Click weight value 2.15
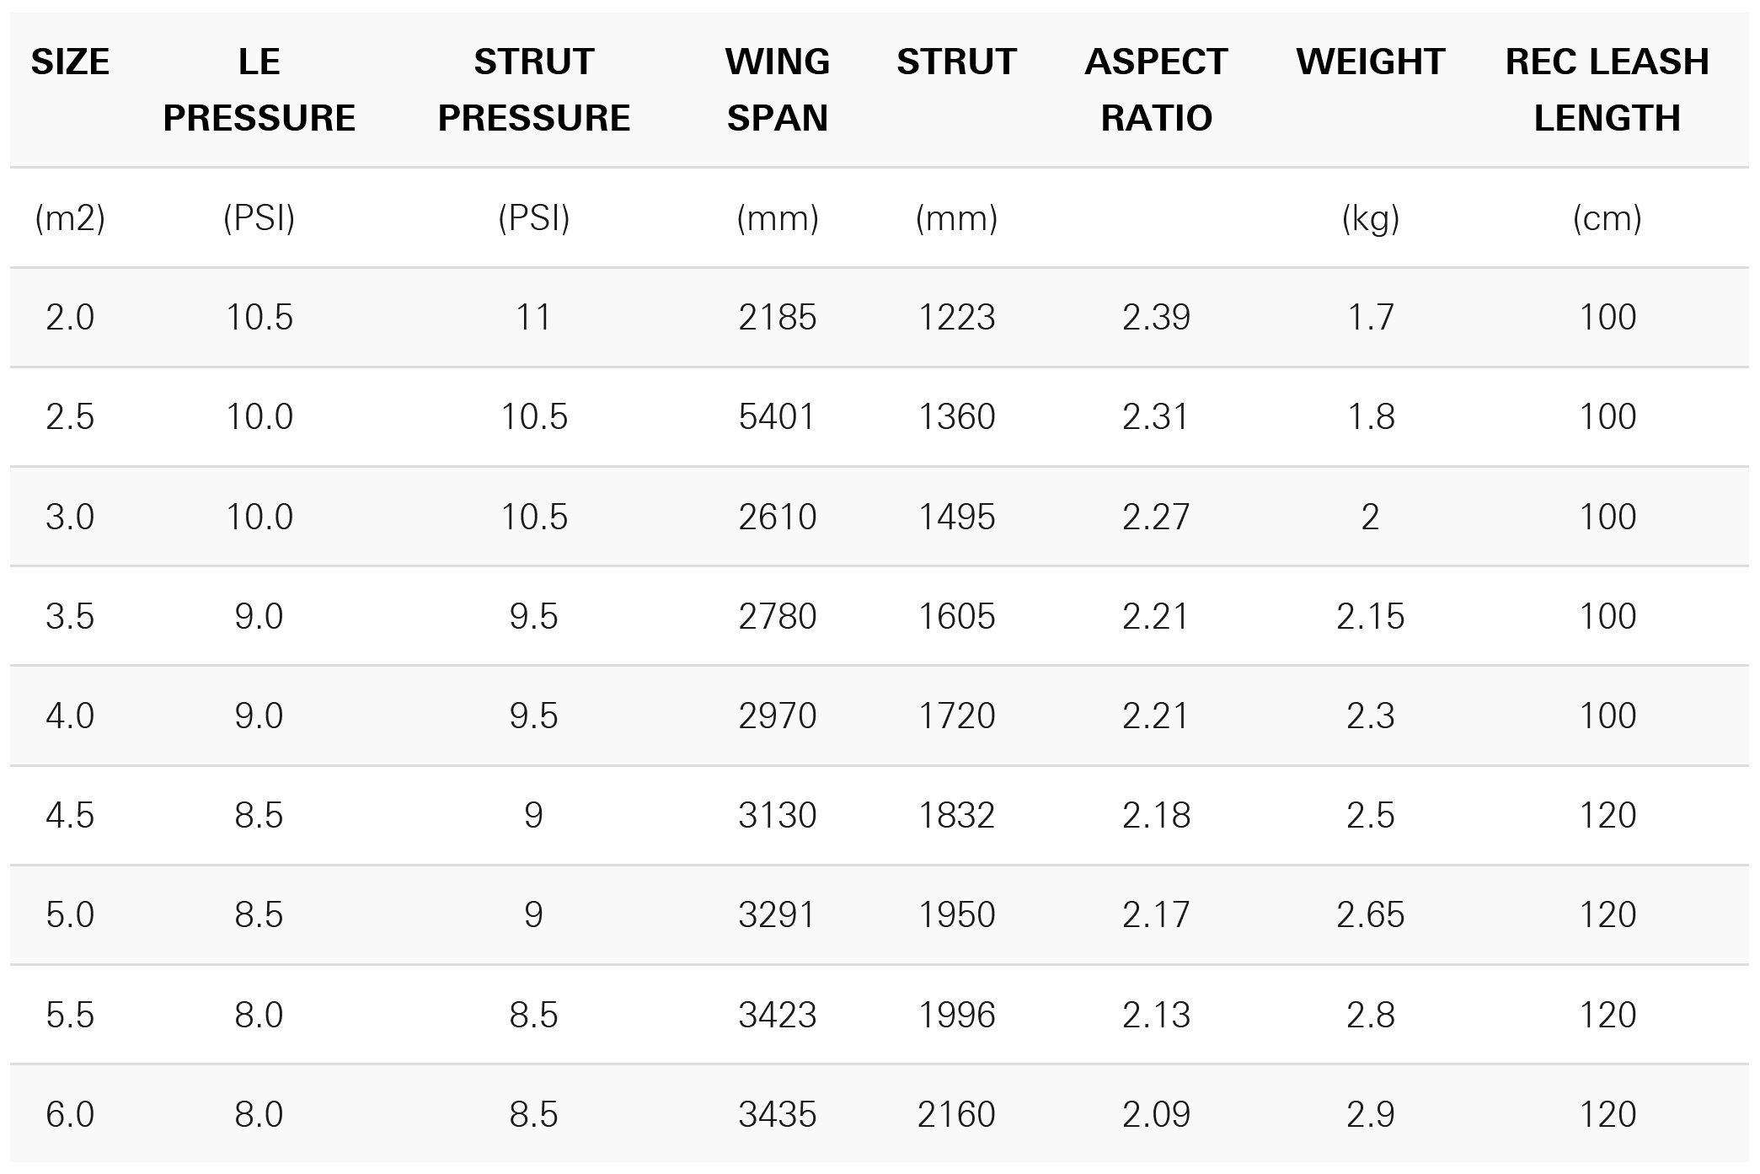1760x1174 pixels. [1370, 616]
